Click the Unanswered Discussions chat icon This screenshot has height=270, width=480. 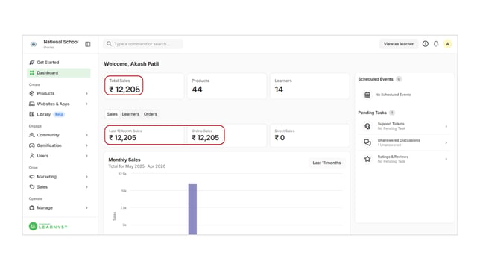(367, 142)
